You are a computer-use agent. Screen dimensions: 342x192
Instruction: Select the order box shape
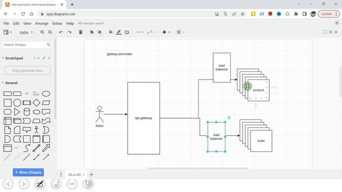pos(261,141)
